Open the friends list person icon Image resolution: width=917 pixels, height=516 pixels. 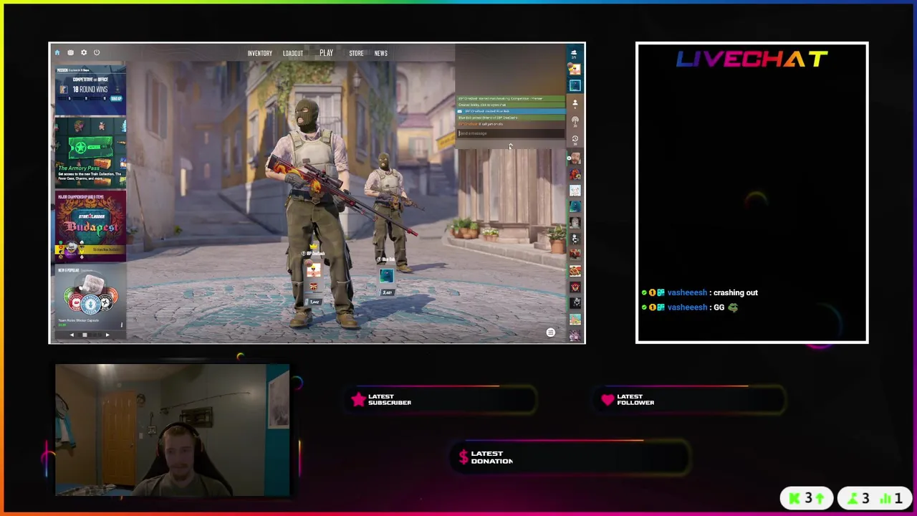[x=575, y=104]
